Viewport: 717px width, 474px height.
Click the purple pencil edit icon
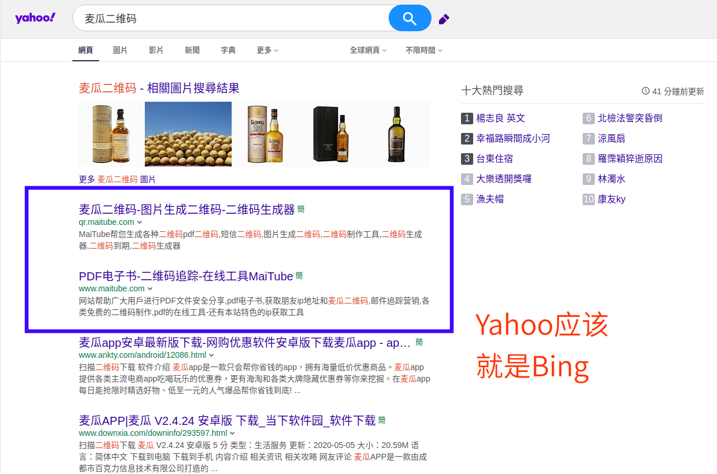444,19
